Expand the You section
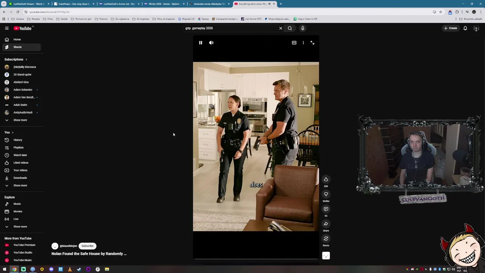This screenshot has width=485, height=273. (9, 132)
